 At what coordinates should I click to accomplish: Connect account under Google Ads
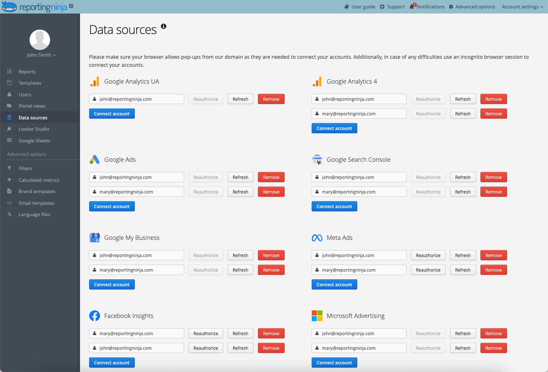(x=112, y=206)
